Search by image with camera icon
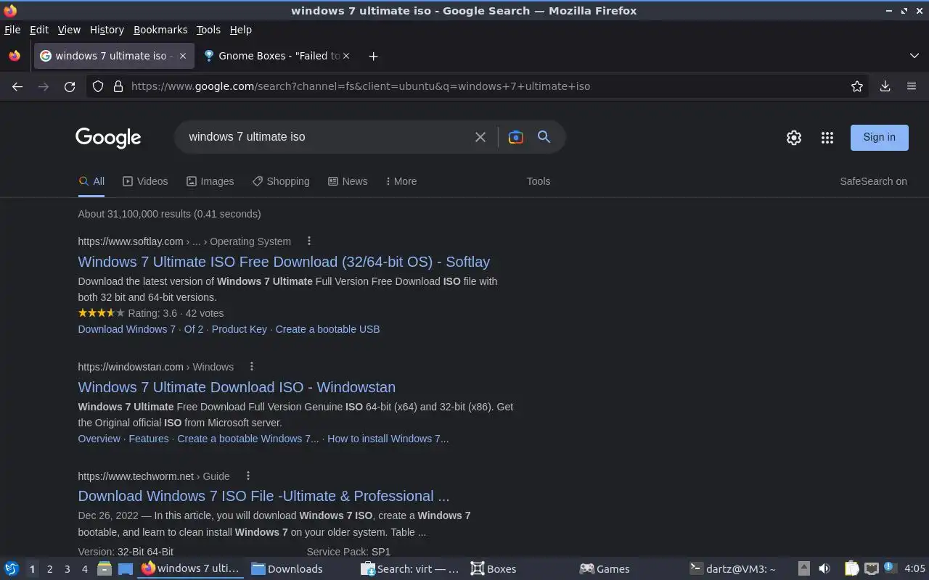 click(x=515, y=137)
